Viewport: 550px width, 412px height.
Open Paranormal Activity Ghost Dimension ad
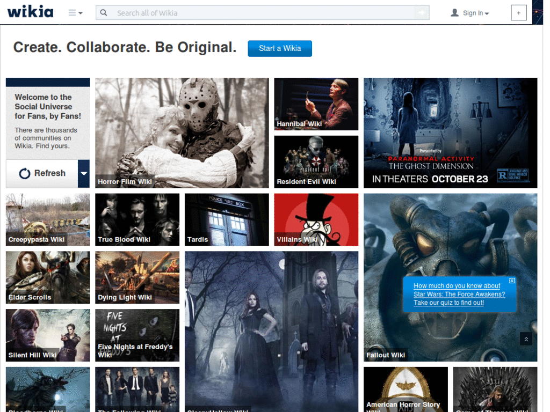point(451,133)
